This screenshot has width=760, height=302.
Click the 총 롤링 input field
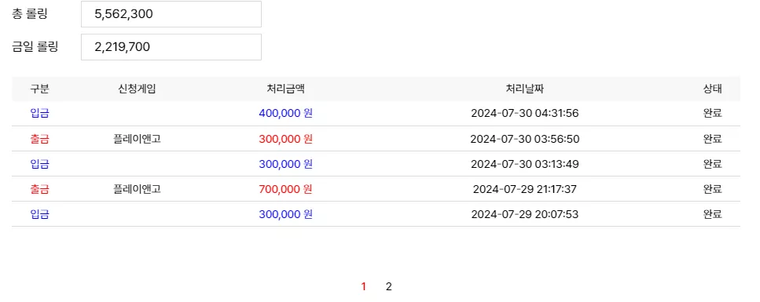point(171,14)
